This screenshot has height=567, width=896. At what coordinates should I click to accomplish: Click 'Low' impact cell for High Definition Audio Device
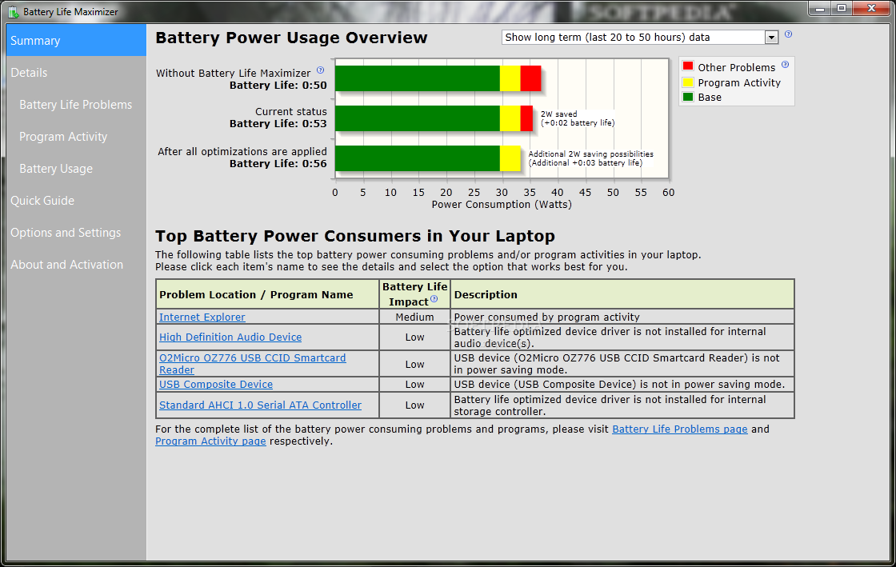[415, 337]
